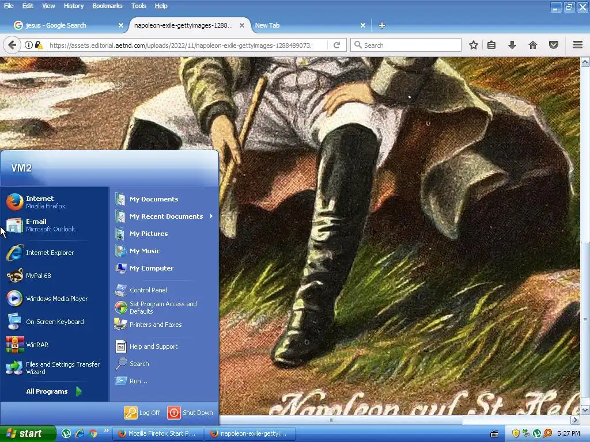Show site information for the page
This screenshot has height=442, width=590.
click(29, 45)
